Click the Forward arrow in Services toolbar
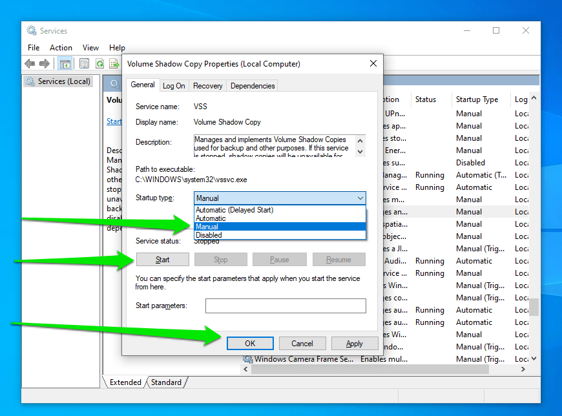Image resolution: width=562 pixels, height=416 pixels. click(x=45, y=63)
